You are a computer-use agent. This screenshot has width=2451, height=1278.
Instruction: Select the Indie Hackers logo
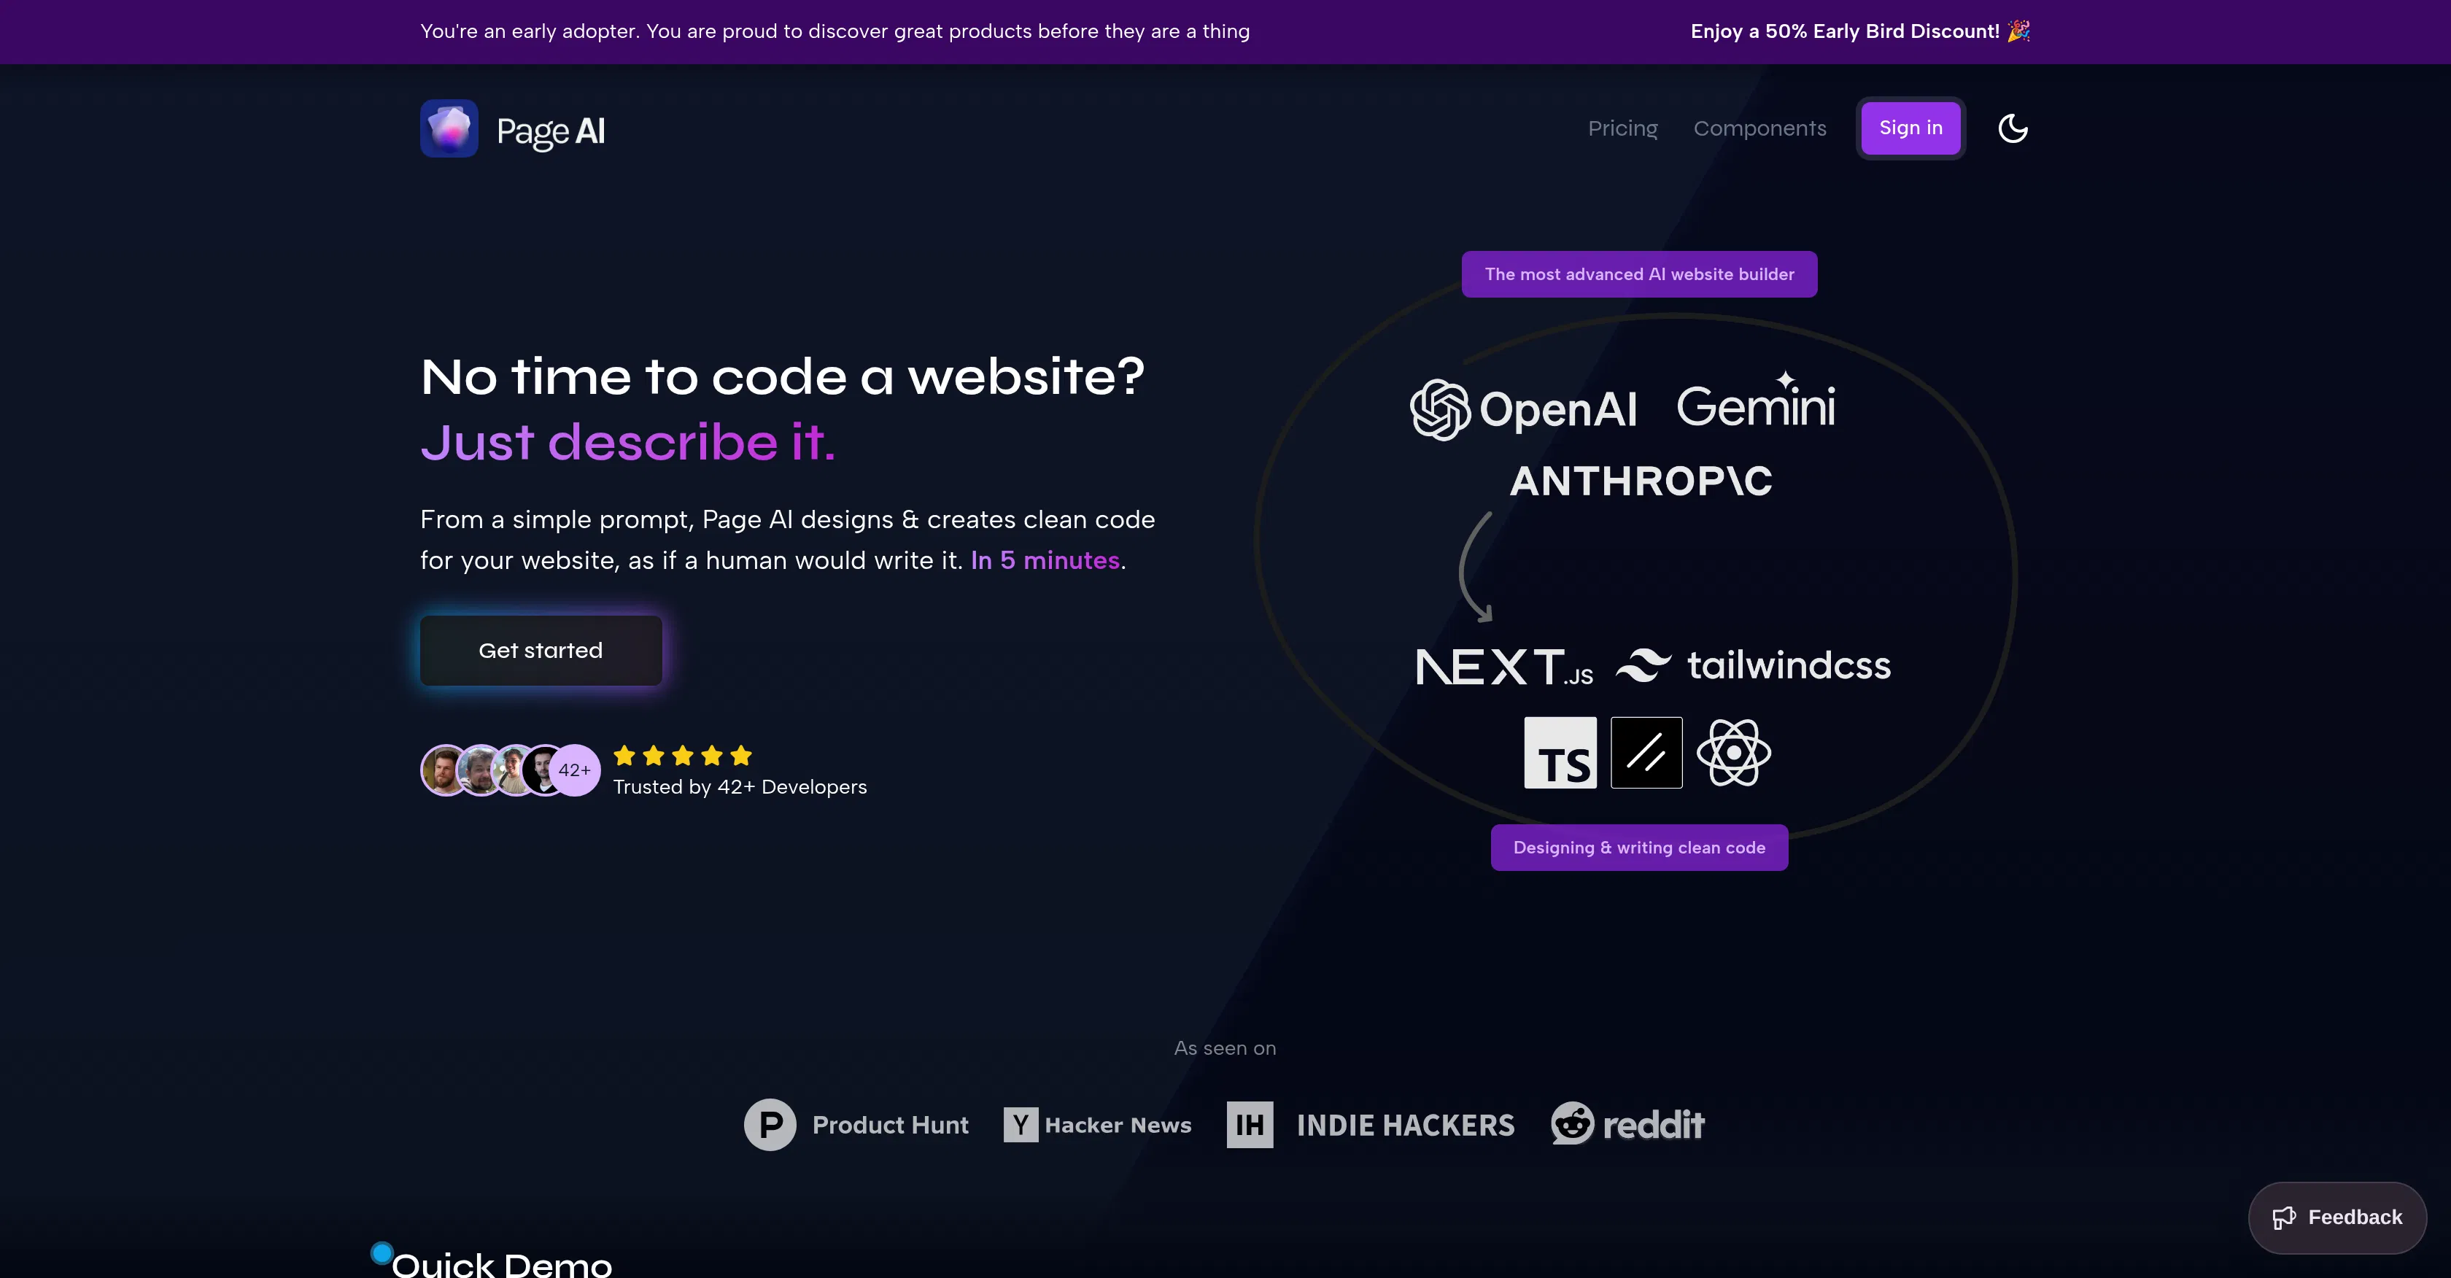click(x=1371, y=1124)
